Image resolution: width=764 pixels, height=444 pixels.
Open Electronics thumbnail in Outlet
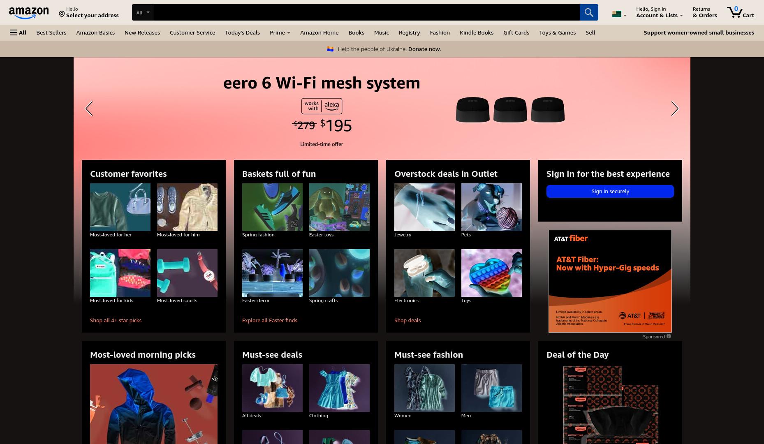(x=424, y=273)
